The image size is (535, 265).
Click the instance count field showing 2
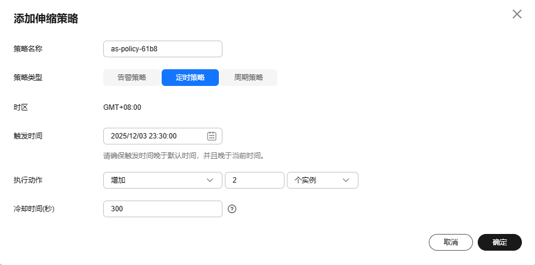[254, 180]
